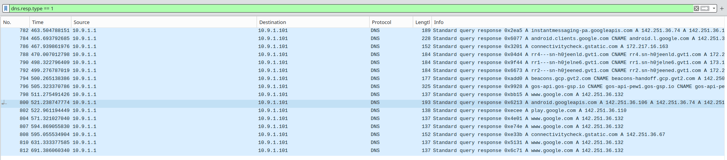
Task: Select packet 810 with ID 0x5131
Action: pos(363,142)
